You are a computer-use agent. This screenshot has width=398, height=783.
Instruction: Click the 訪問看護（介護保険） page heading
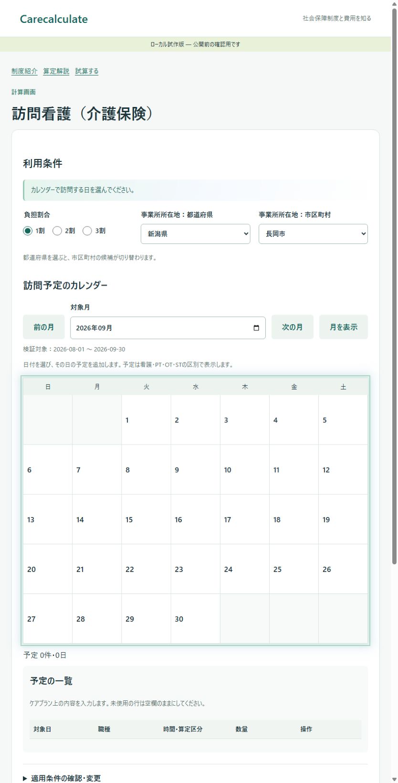(x=84, y=114)
